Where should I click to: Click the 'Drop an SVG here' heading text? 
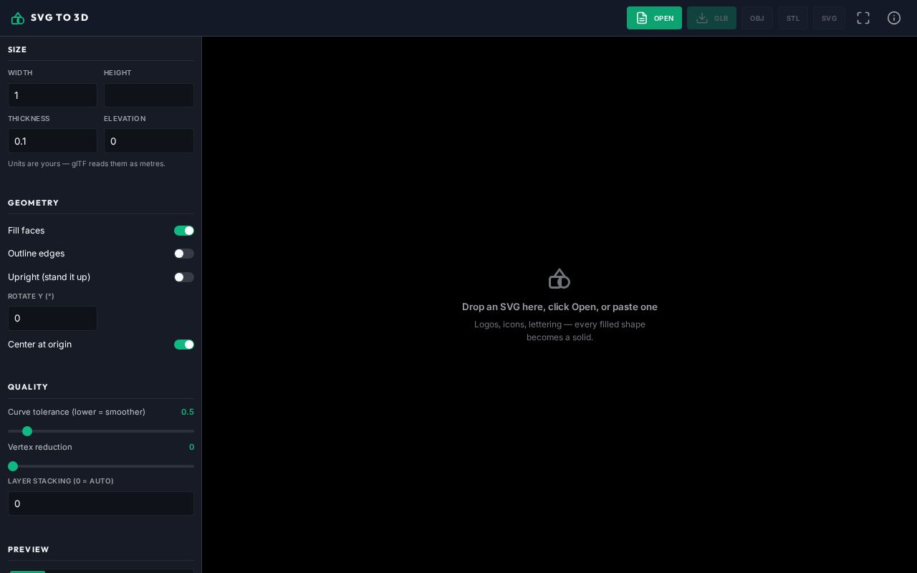coord(560,307)
